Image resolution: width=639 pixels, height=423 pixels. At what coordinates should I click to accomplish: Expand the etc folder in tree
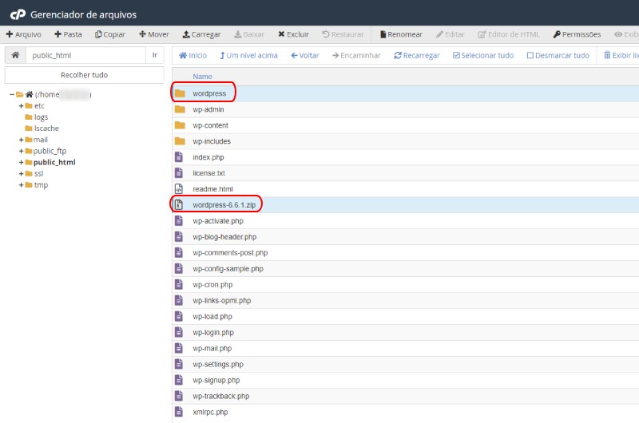pos(21,106)
